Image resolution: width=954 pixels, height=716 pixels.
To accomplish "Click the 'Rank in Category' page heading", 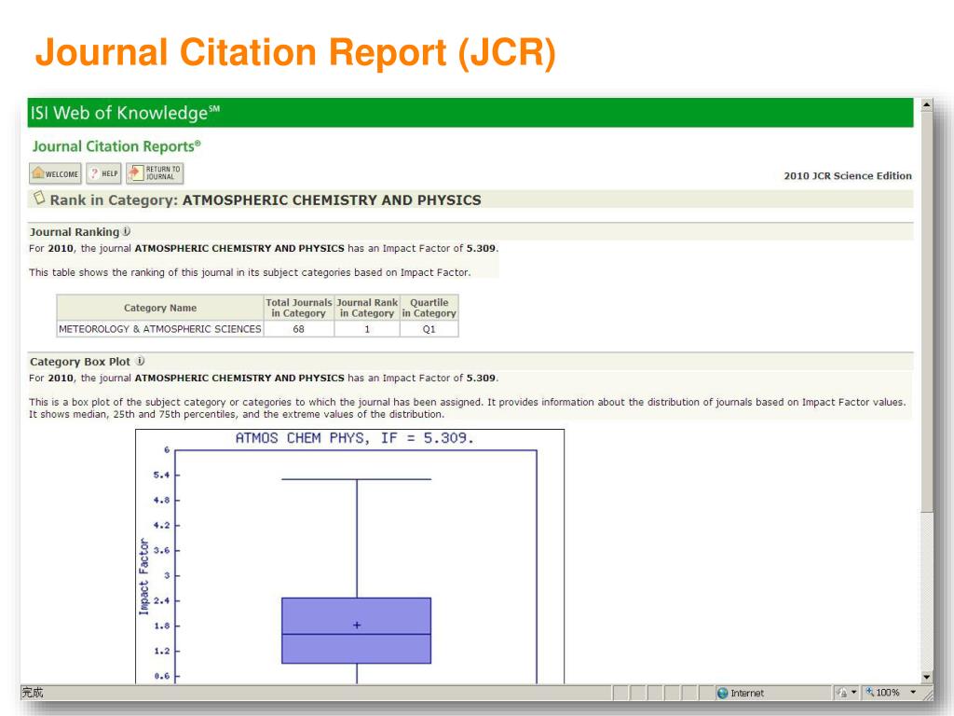I will coord(266,200).
